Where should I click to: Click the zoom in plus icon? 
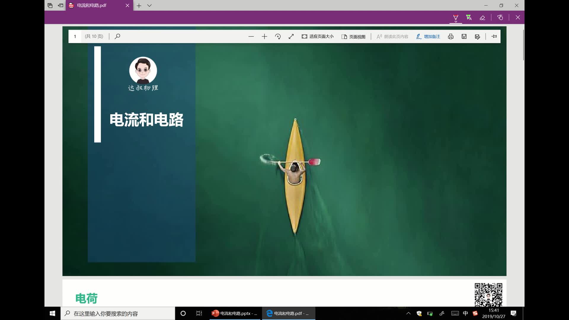(x=264, y=36)
